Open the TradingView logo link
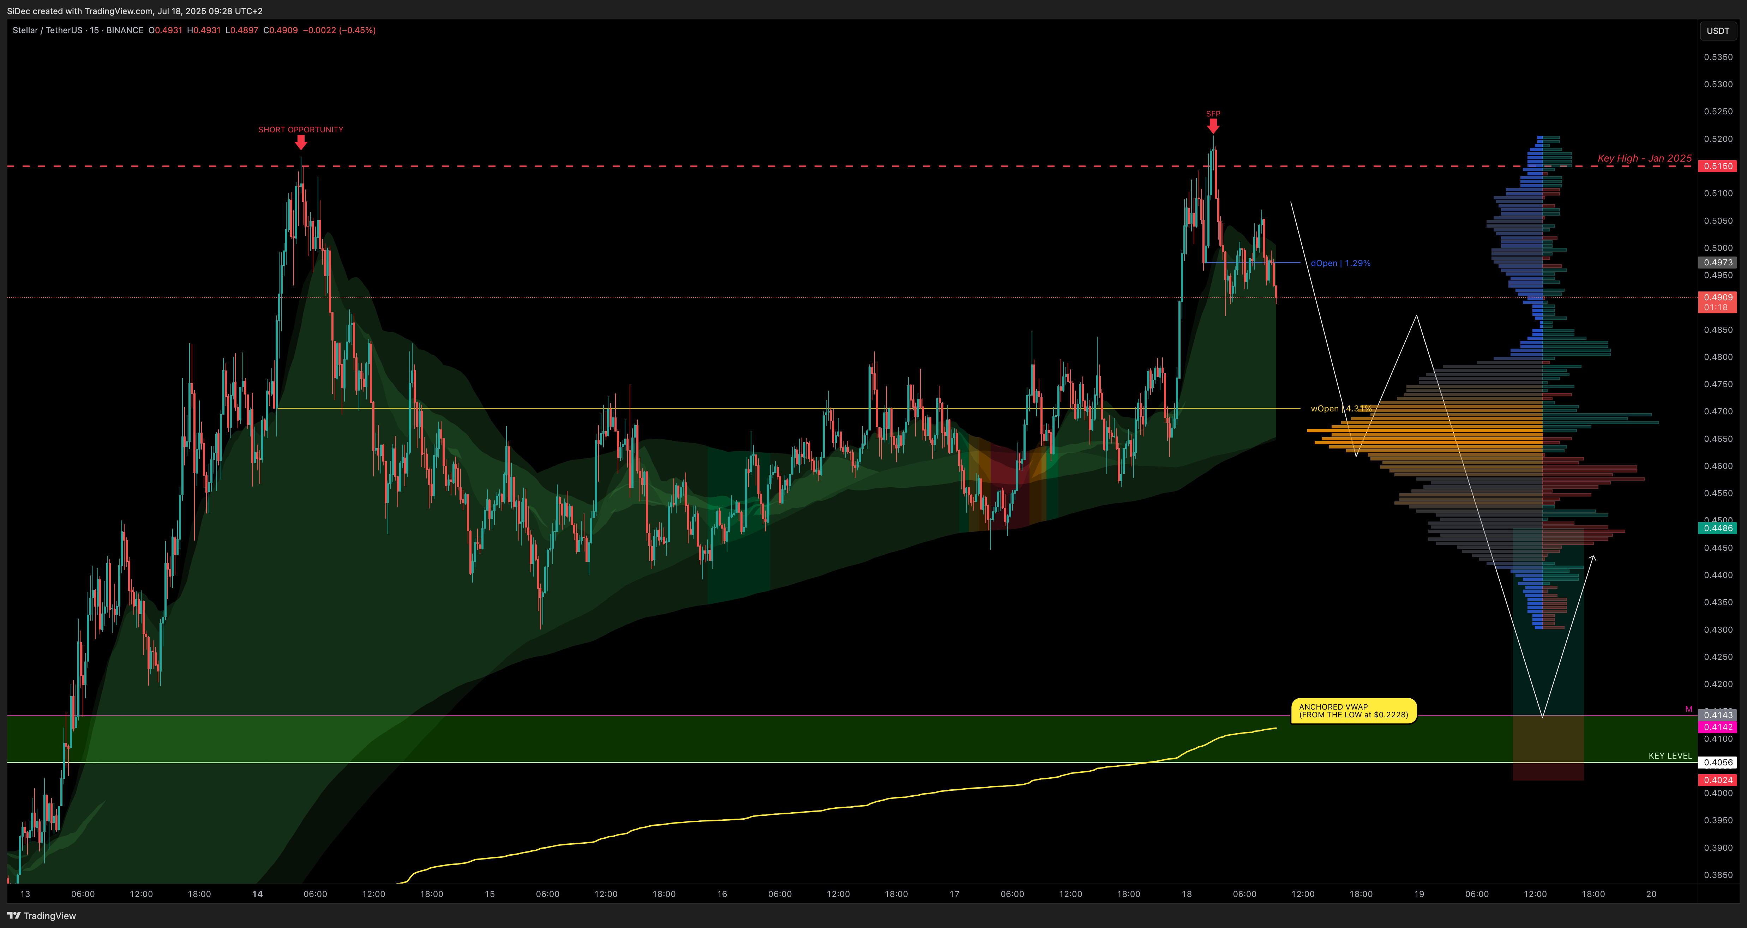This screenshot has height=928, width=1747. point(41,916)
